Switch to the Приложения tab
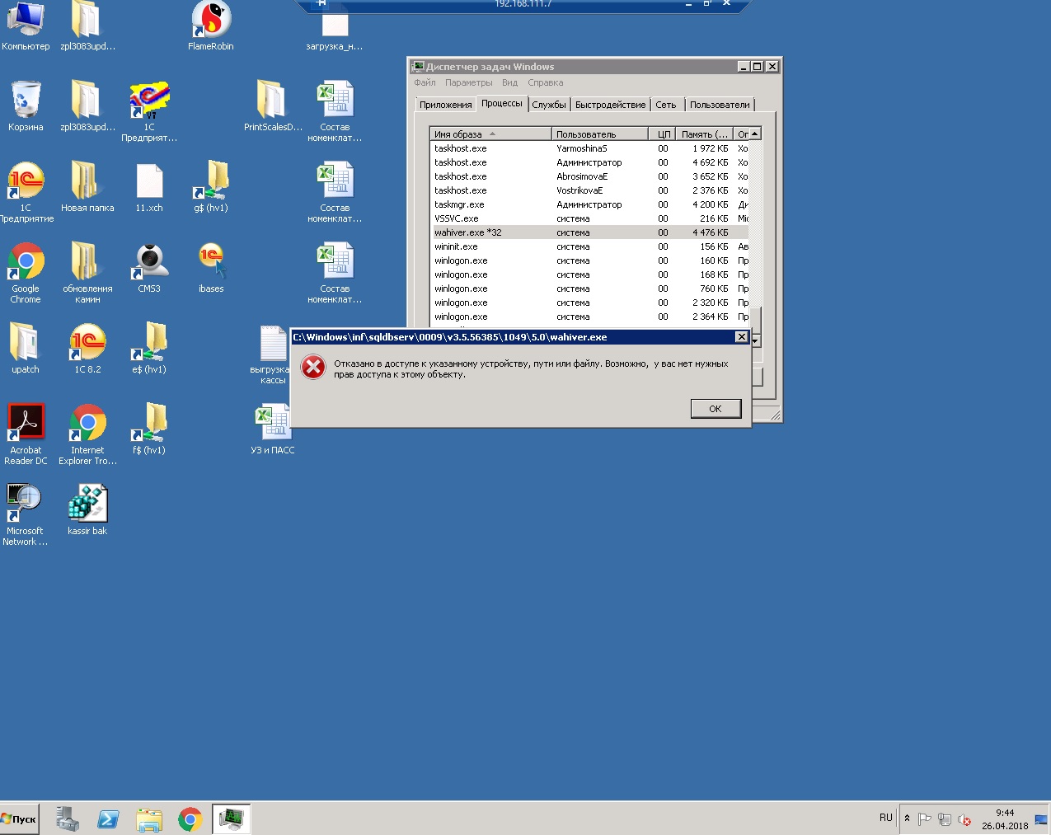Viewport: 1051px width, 835px height. [445, 105]
